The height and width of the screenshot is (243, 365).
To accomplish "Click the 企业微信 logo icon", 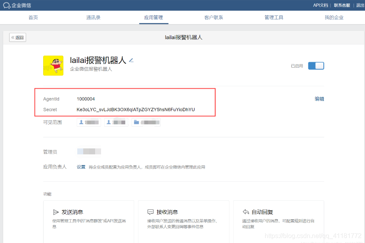I will (x=7, y=6).
